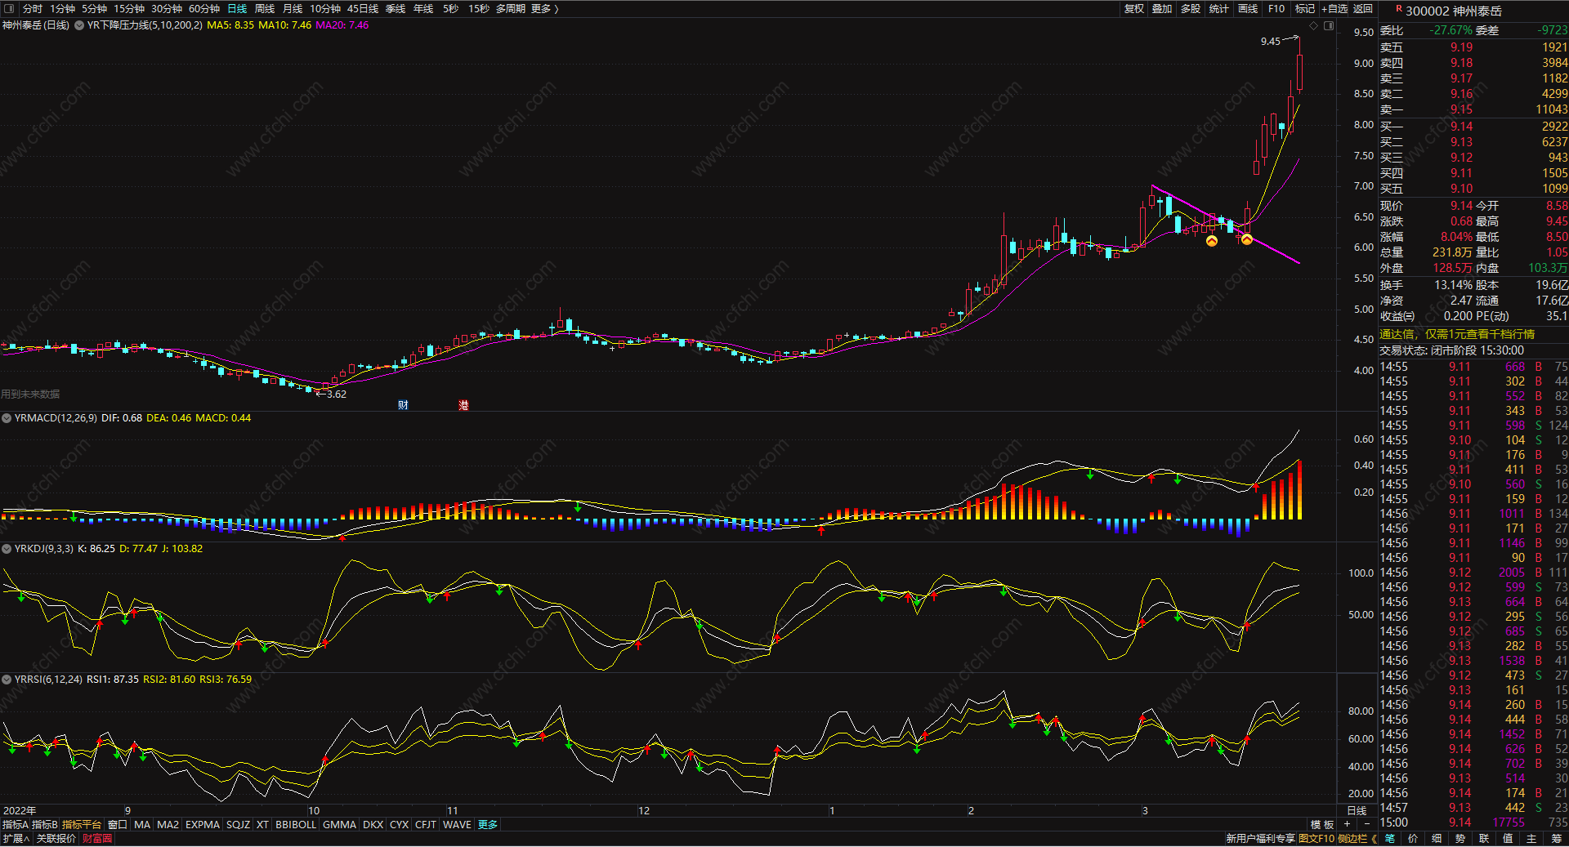Screen dimensions: 1569x847
Task: Show 更多 indicators in bottom bar
Action: point(488,825)
